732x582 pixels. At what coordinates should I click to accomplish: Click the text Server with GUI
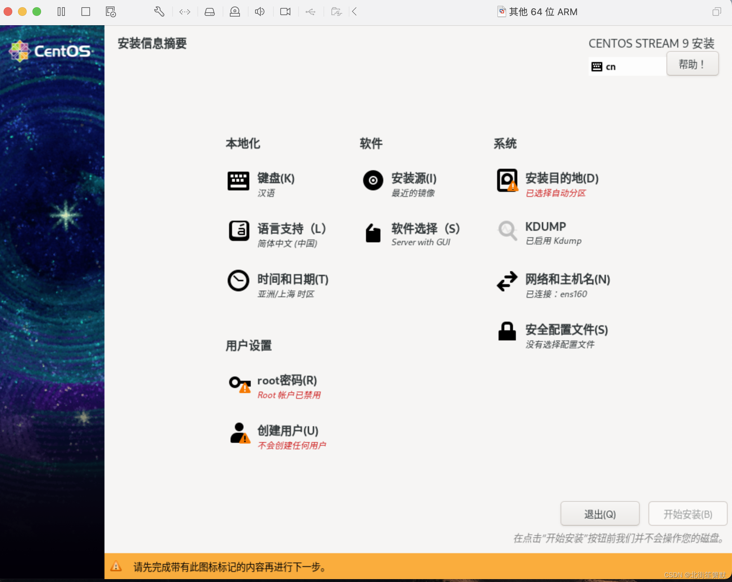pos(421,242)
